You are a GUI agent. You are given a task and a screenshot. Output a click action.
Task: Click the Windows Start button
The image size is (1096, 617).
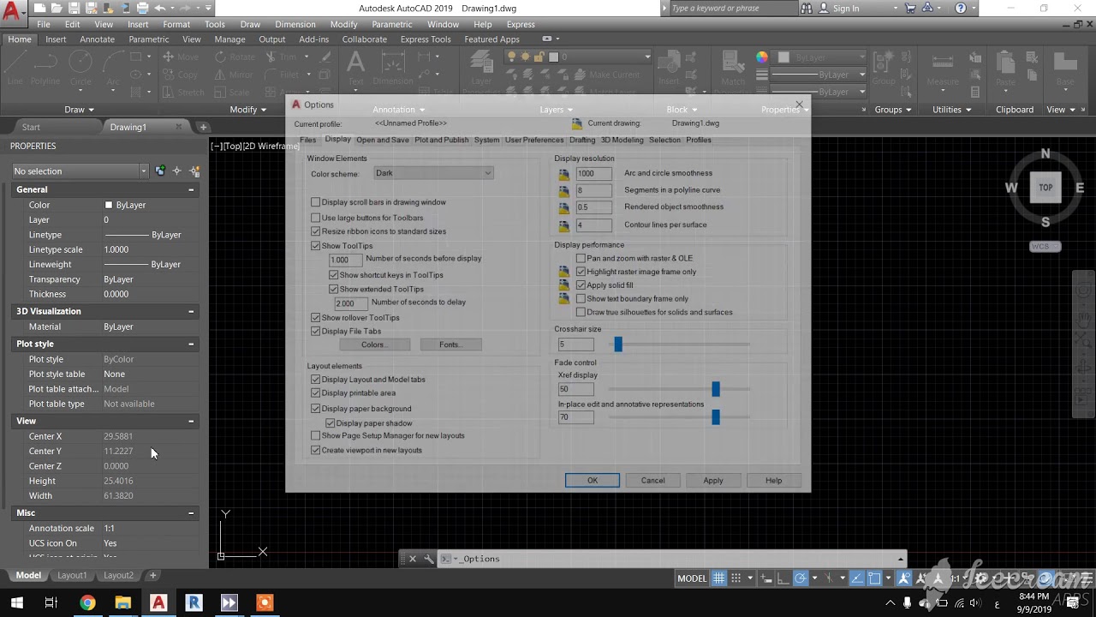point(16,602)
